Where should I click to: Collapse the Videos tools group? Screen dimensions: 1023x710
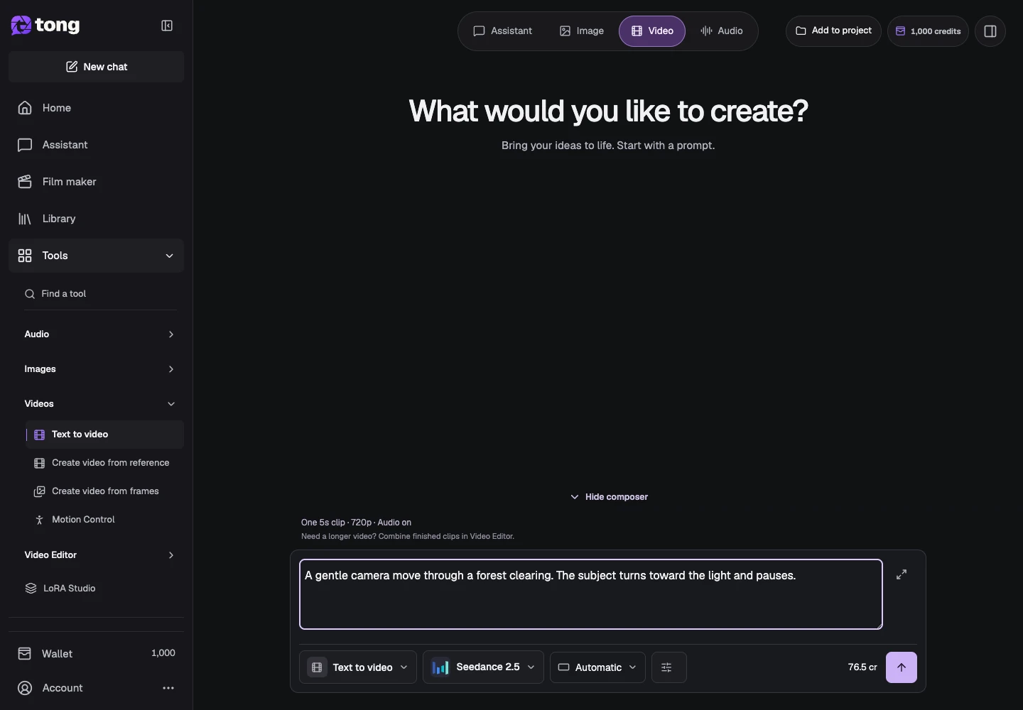point(99,404)
